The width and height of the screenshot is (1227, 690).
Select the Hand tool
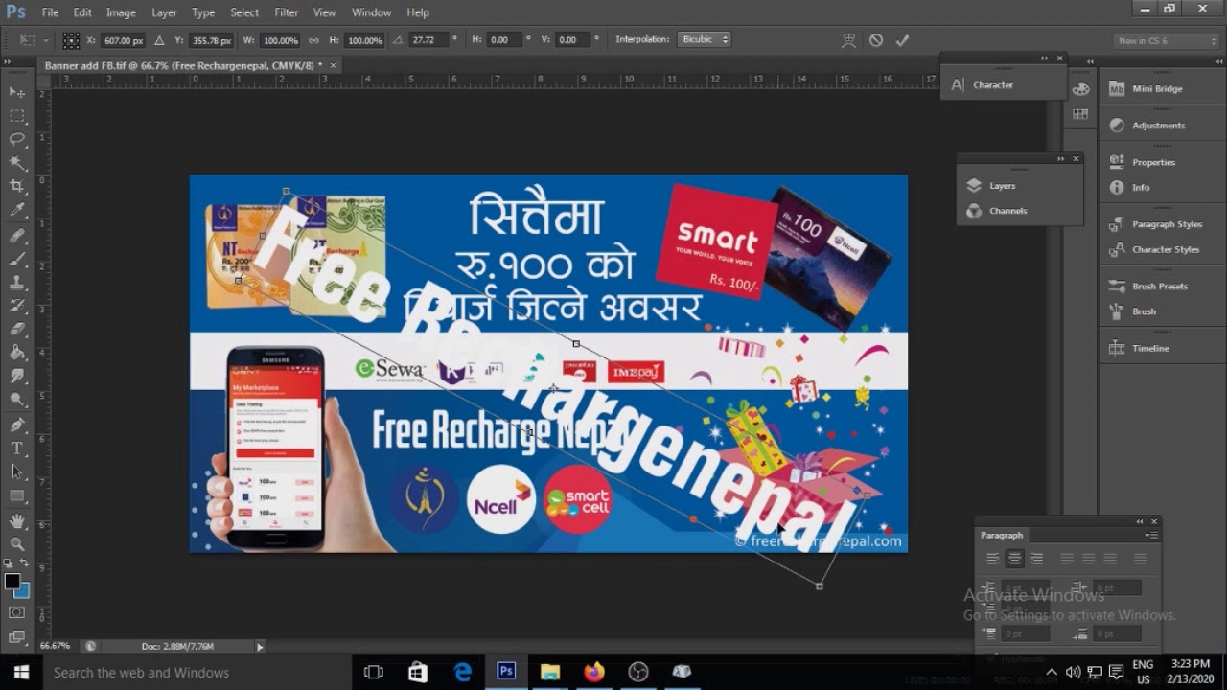pos(17,521)
